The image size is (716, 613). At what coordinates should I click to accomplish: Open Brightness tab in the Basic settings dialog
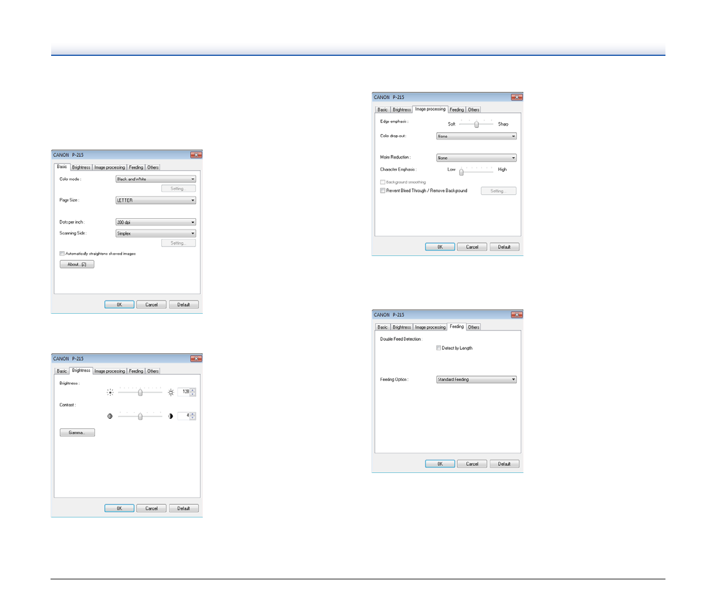[81, 168]
